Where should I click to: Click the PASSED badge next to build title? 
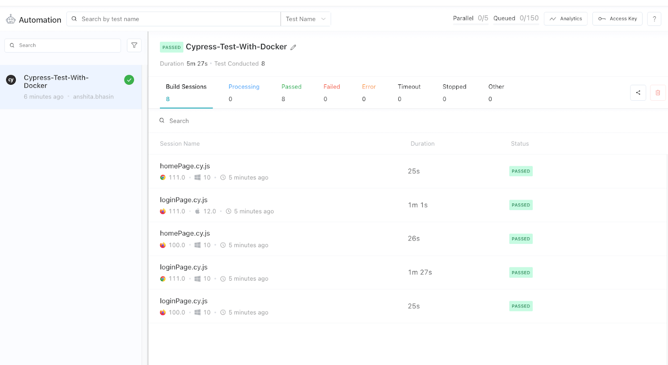(172, 47)
